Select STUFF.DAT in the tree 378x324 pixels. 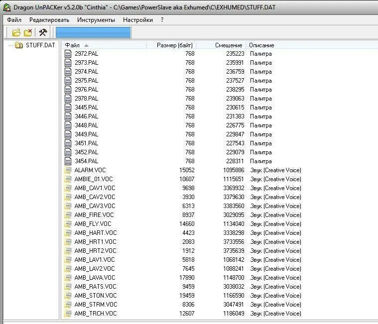40,45
